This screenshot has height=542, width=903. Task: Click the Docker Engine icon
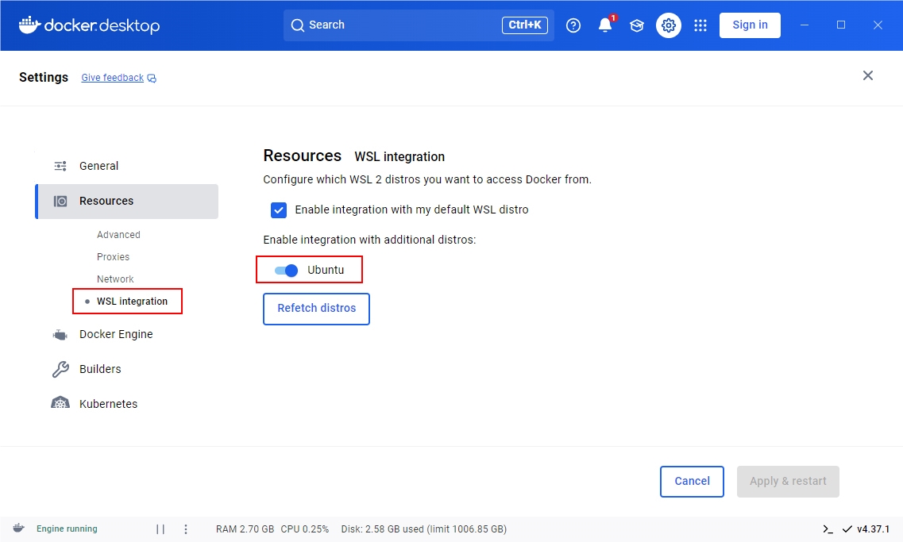[60, 334]
